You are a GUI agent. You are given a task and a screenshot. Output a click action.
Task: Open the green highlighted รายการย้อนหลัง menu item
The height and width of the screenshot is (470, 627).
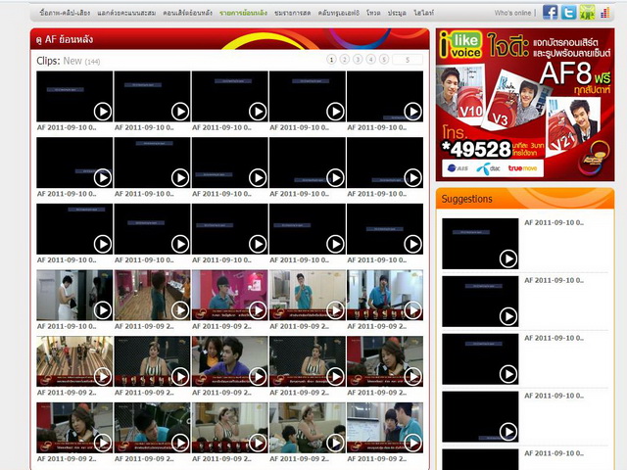(243, 13)
